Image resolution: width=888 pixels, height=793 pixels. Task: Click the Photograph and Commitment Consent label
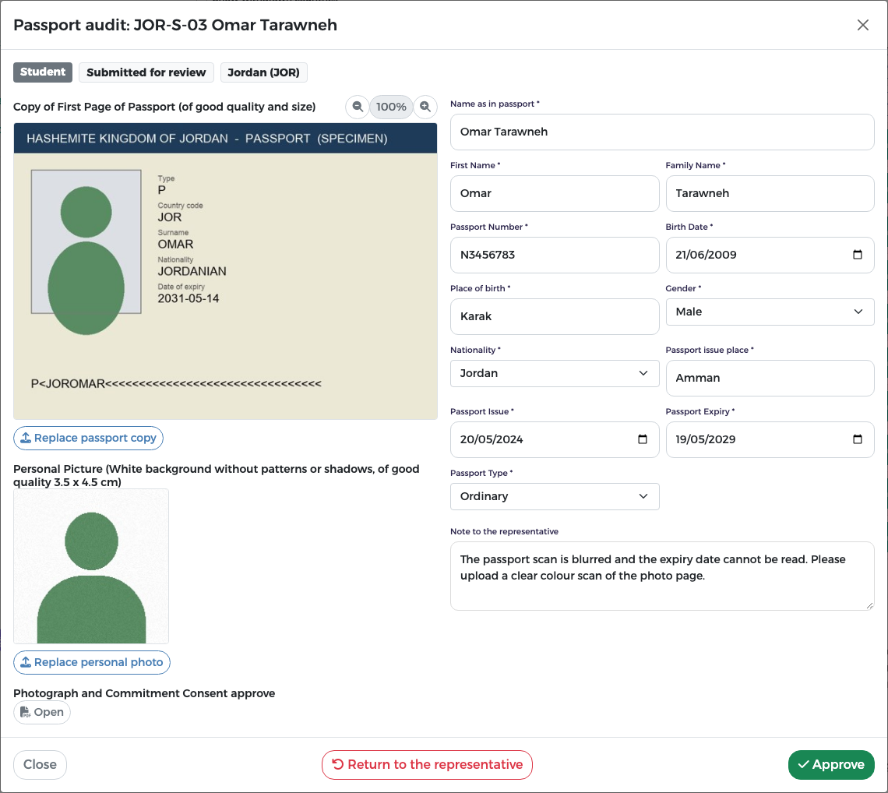[x=144, y=693]
